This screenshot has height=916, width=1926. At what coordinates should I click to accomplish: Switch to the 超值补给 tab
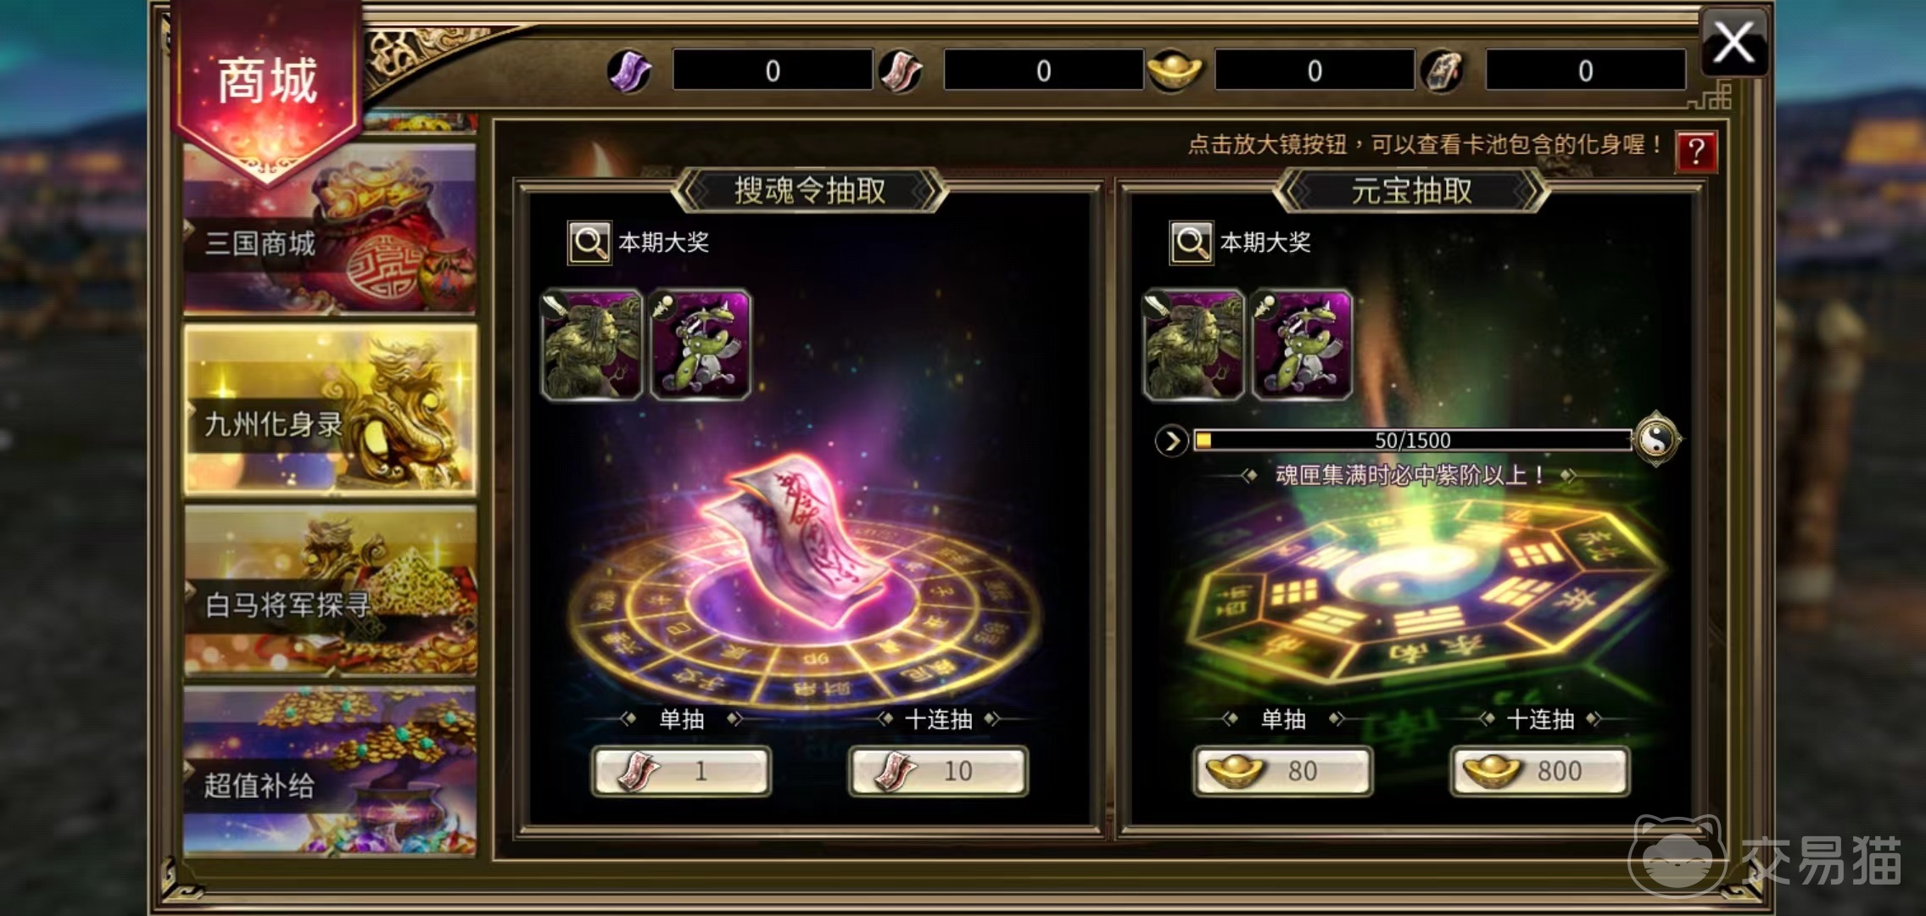point(330,772)
